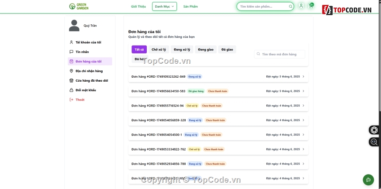
Task: Open the shopping cart icon
Action: click(x=311, y=6)
